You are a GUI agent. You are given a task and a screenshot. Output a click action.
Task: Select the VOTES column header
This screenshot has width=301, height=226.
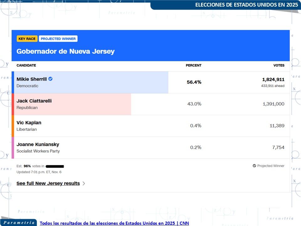click(279, 65)
